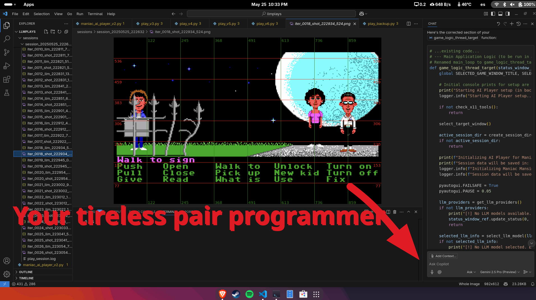Open the Source Control view
The height and width of the screenshot is (300, 536).
(x=7, y=52)
